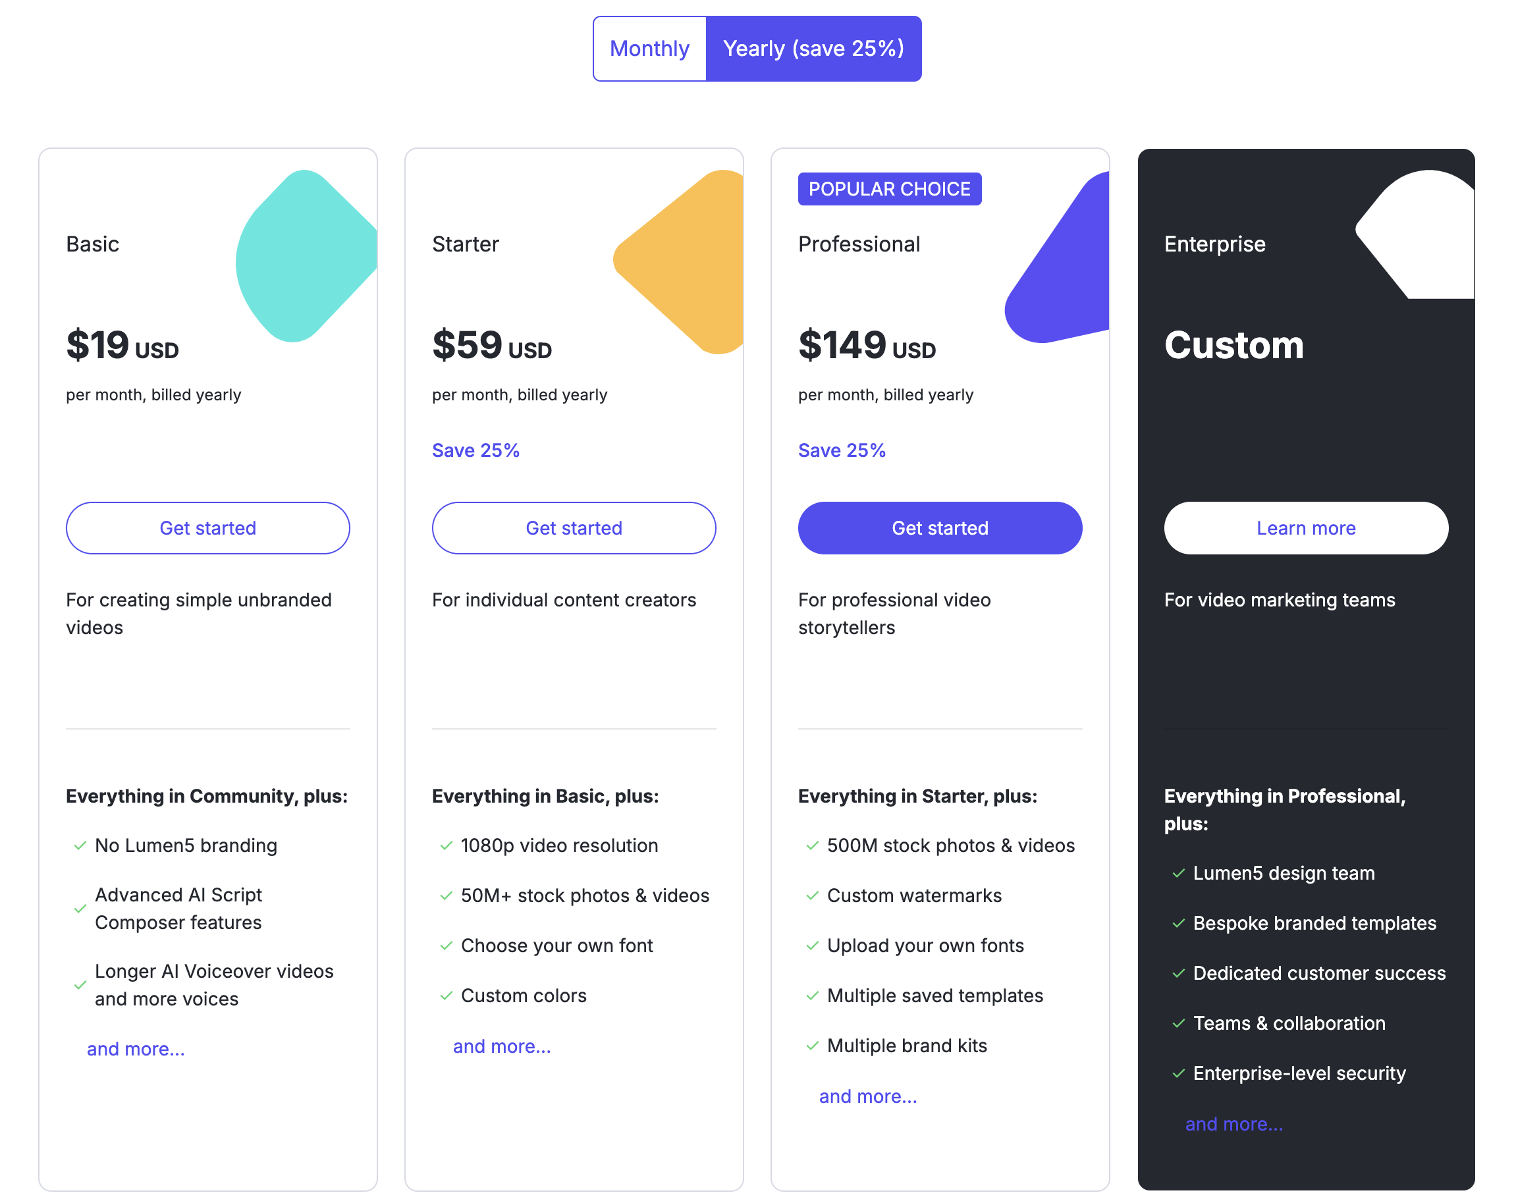The height and width of the screenshot is (1201, 1516).
Task: Expand 'and more...' under the Basic plan
Action: pos(136,1048)
